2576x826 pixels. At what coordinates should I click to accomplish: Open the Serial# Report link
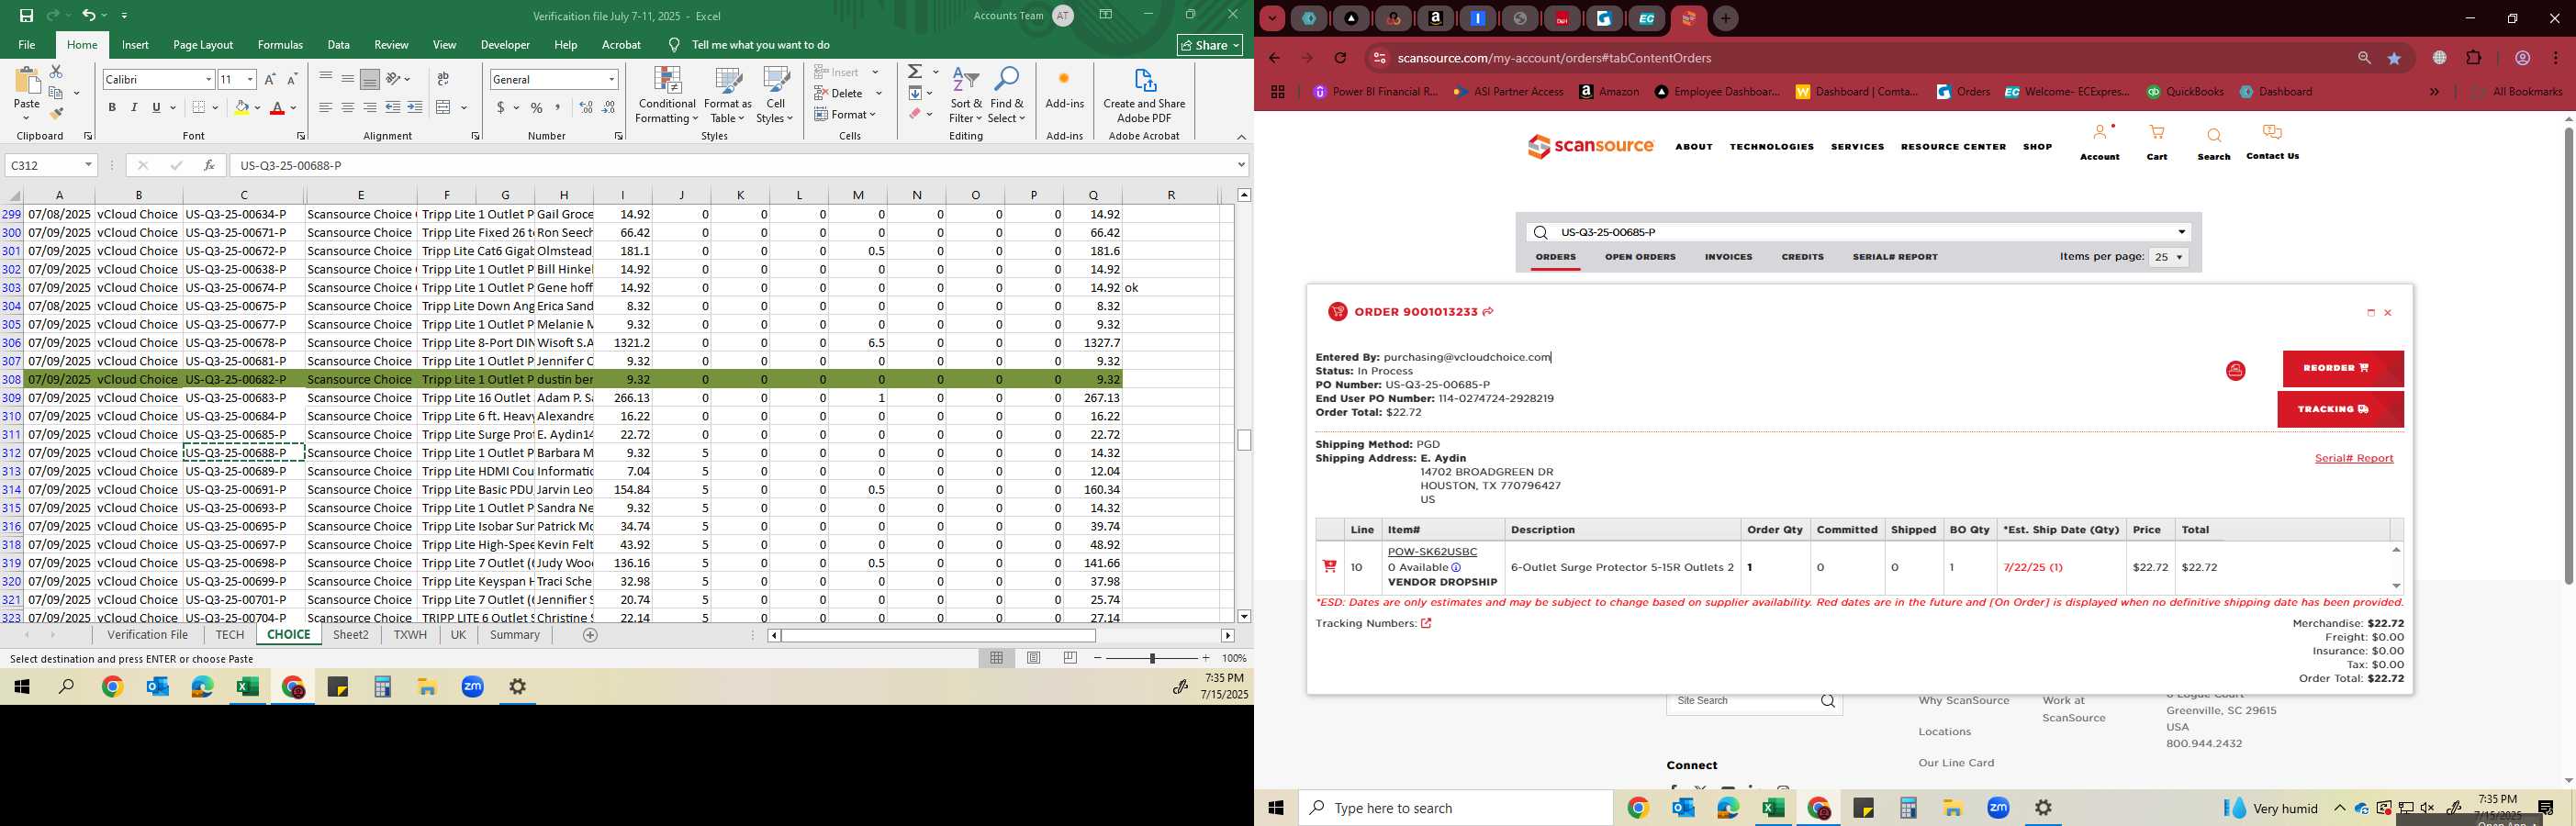(x=2354, y=458)
